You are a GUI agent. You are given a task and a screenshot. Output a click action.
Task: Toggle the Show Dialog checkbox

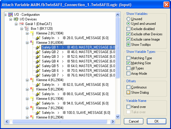coord(128,93)
